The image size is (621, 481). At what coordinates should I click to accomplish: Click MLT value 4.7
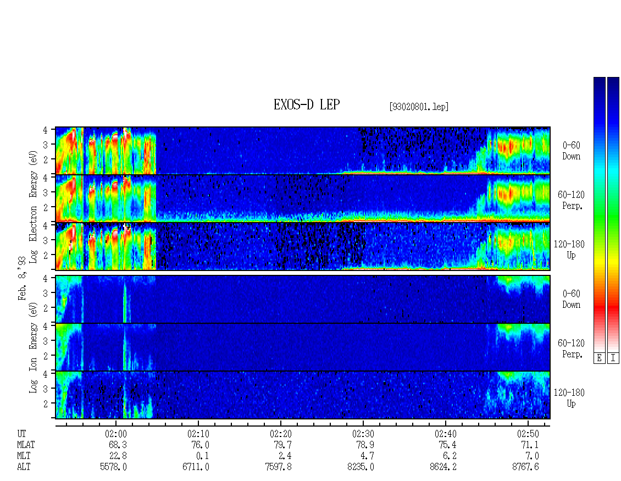[368, 456]
